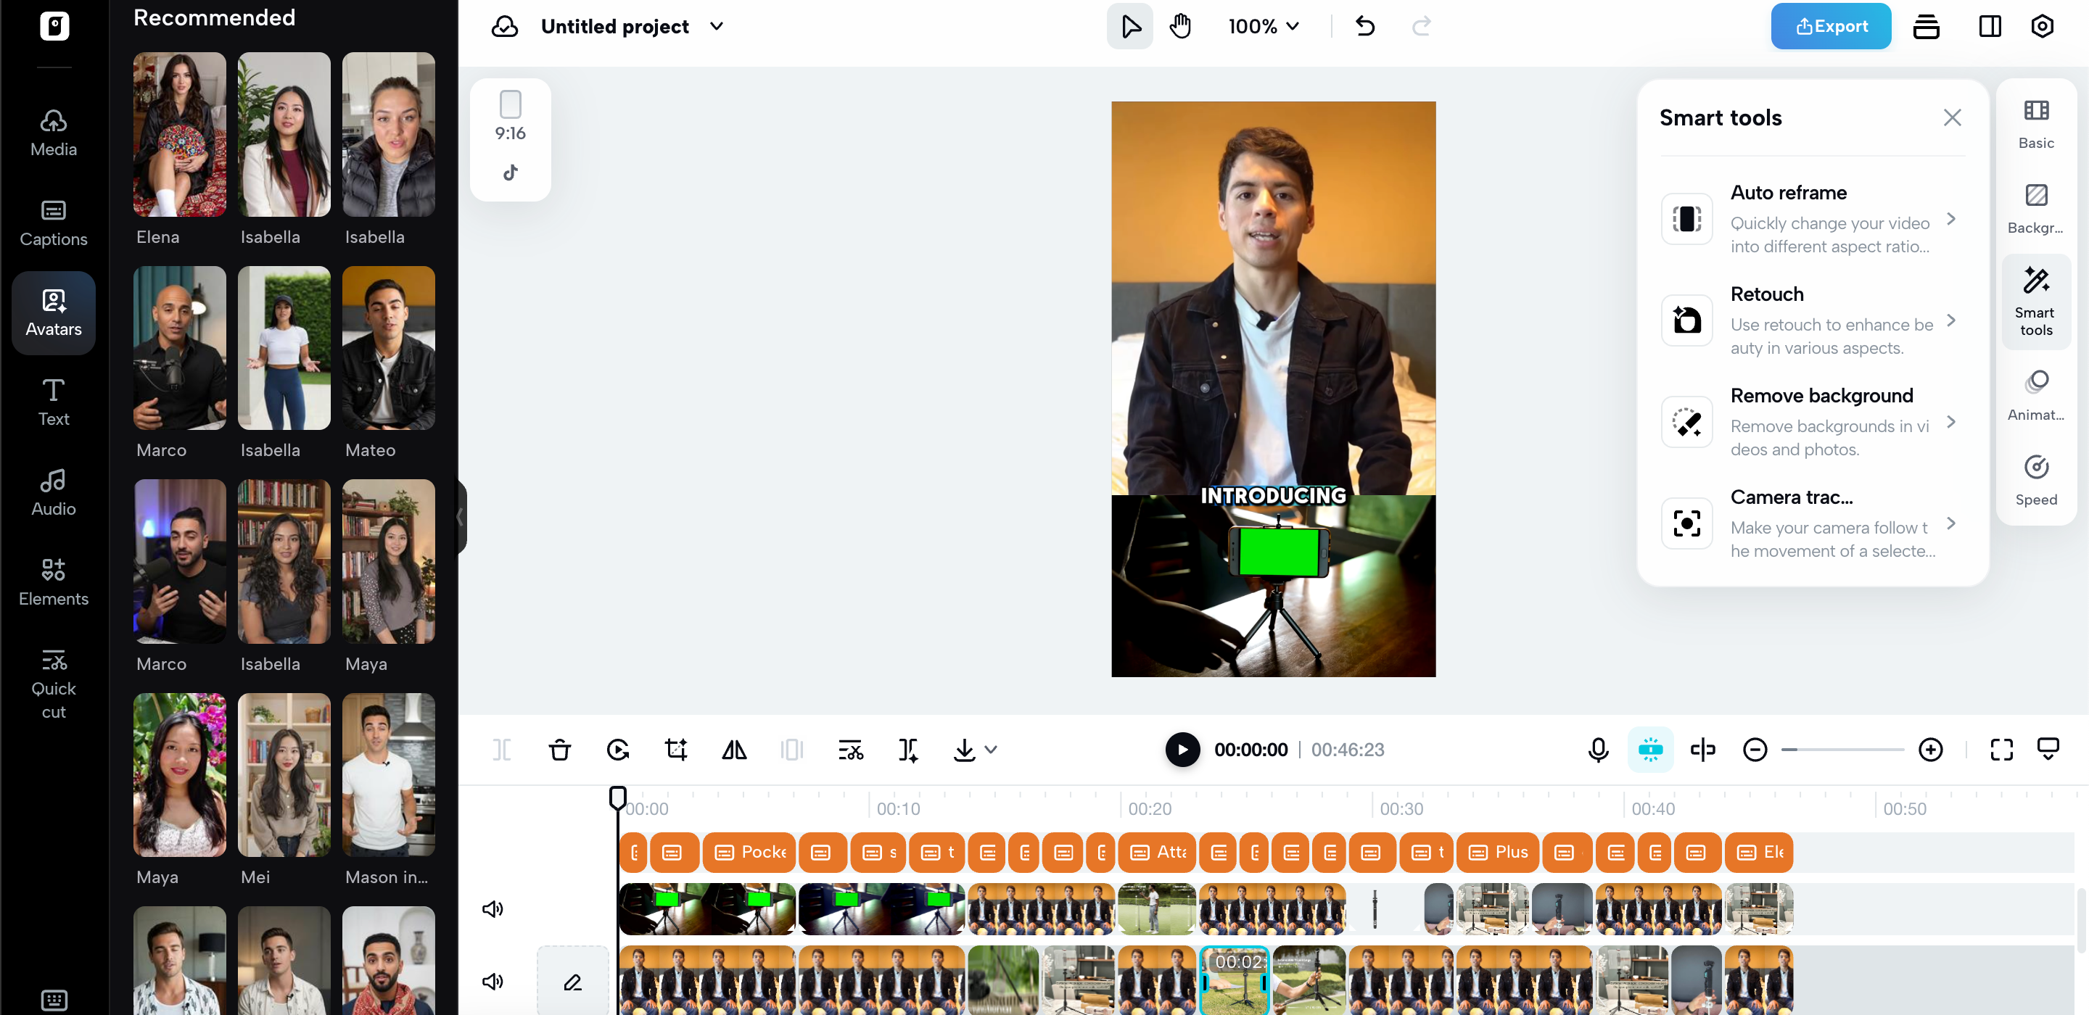This screenshot has height=1015, width=2089.
Task: Click the delete trash icon in timeline toolbar
Action: pos(559,750)
